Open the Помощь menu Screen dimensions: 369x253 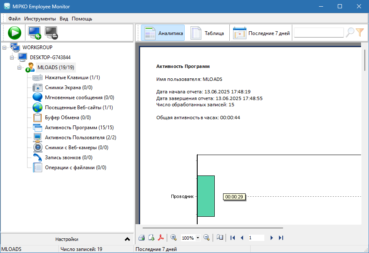pyautogui.click(x=82, y=19)
